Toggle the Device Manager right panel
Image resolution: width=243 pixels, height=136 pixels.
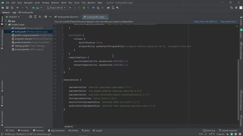tap(241, 51)
